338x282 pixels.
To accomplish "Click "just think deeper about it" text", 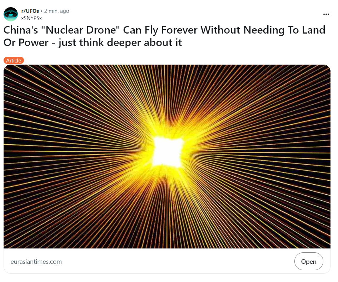I will [x=120, y=42].
